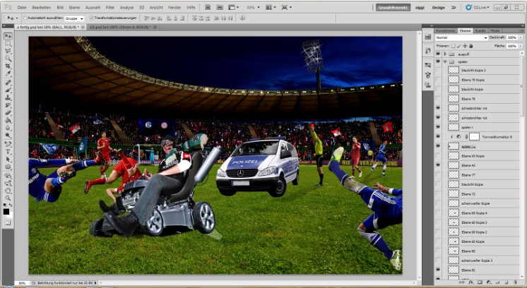Select the Horizontal Type tool

[8, 151]
